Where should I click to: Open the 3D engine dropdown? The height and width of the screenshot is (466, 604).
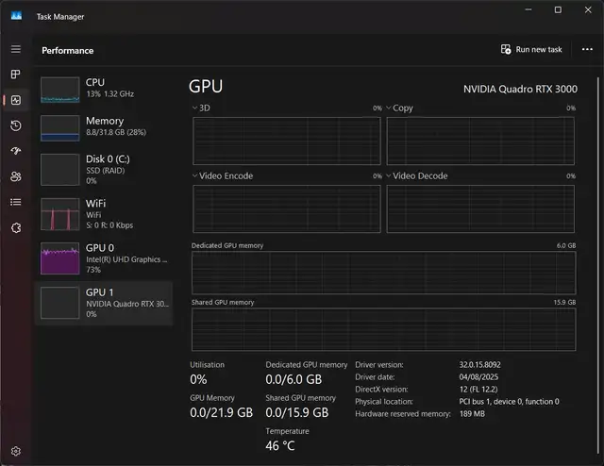pyautogui.click(x=194, y=108)
